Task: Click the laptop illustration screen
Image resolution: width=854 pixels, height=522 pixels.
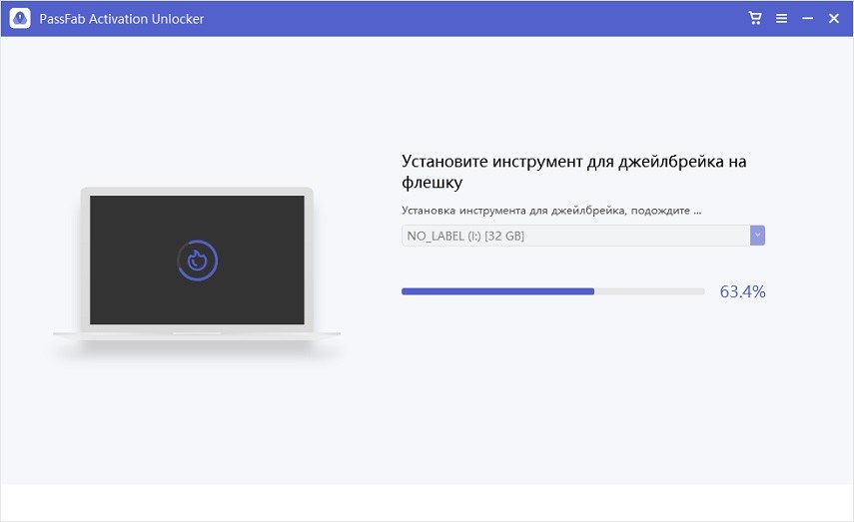Action: pyautogui.click(x=197, y=260)
